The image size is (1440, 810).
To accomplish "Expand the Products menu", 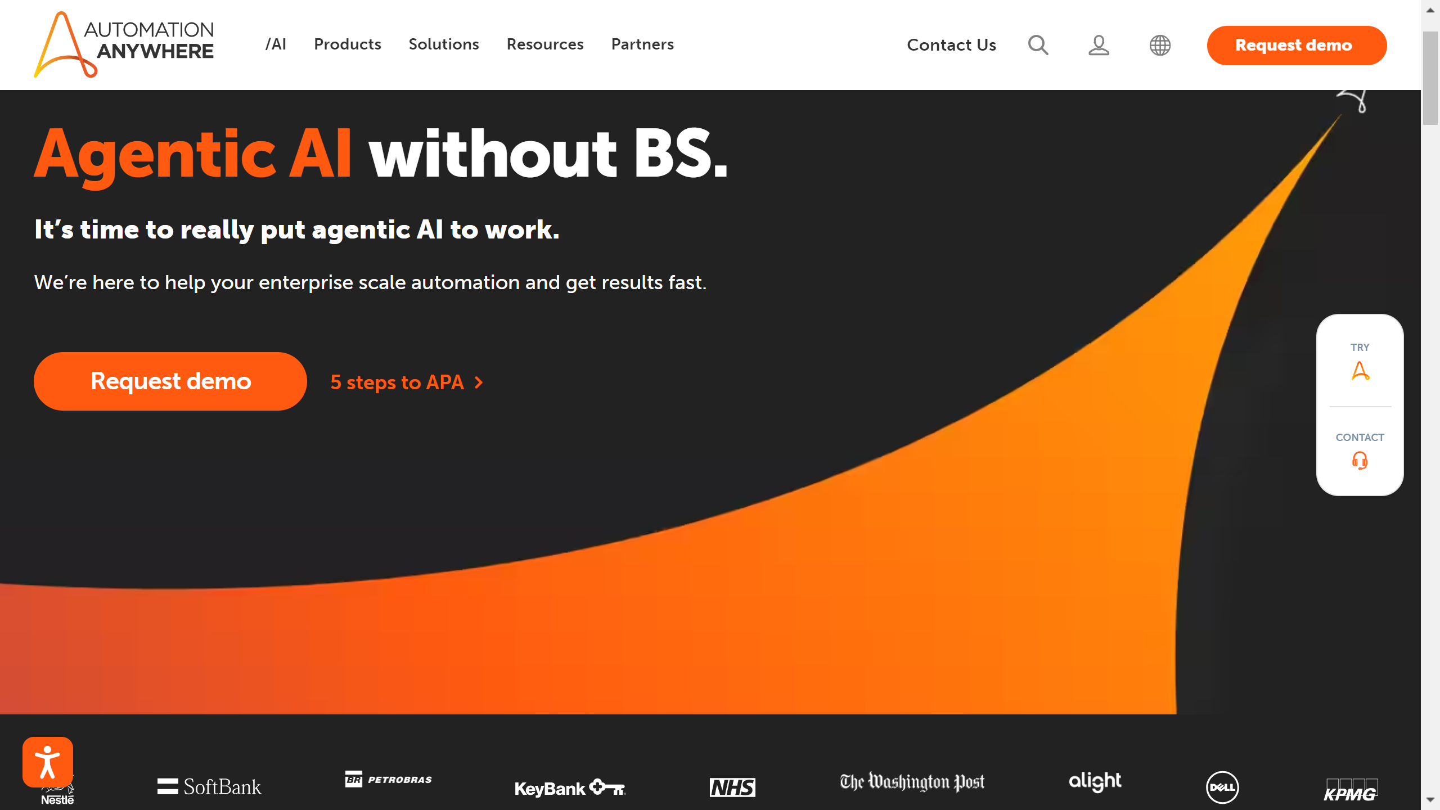I will click(348, 44).
